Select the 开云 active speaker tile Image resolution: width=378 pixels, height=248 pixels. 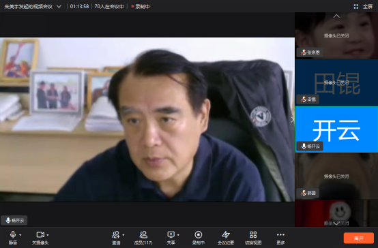(x=336, y=129)
